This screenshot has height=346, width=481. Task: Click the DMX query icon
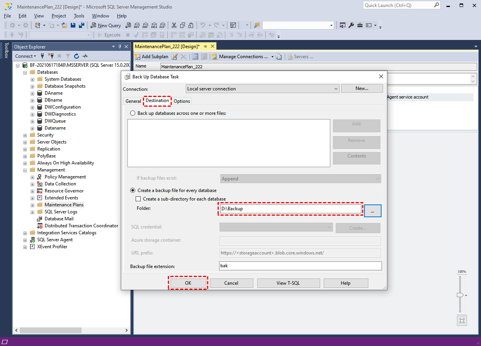pyautogui.click(x=145, y=25)
